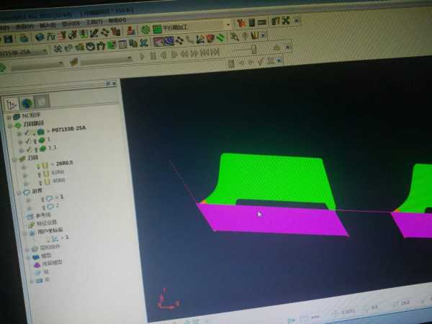
Task: Click the floppy disk Save project icon
Action: point(9,39)
